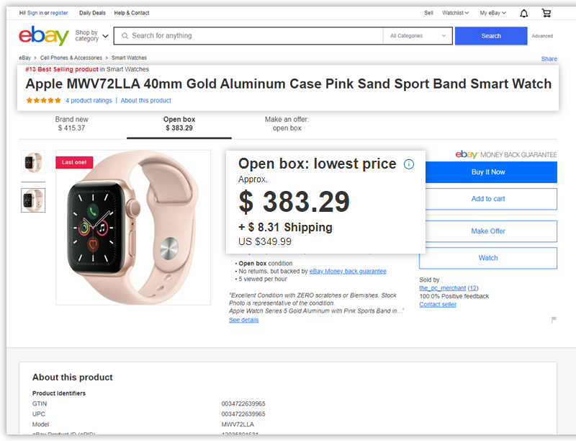Select the second watch thumbnail
The width and height of the screenshot is (576, 441).
coord(34,200)
